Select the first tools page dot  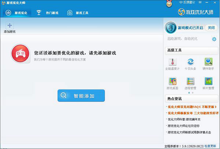[189, 93]
